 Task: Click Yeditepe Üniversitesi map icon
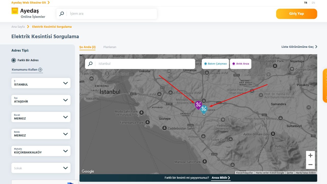[223, 120]
